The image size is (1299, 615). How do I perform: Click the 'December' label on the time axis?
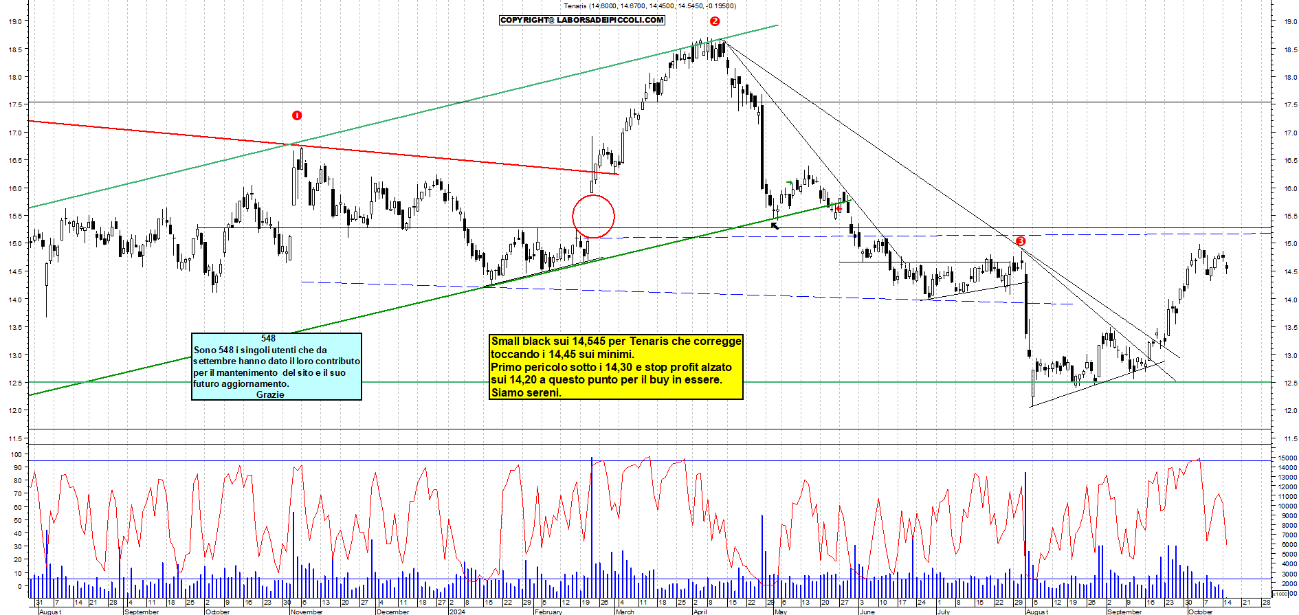(393, 612)
